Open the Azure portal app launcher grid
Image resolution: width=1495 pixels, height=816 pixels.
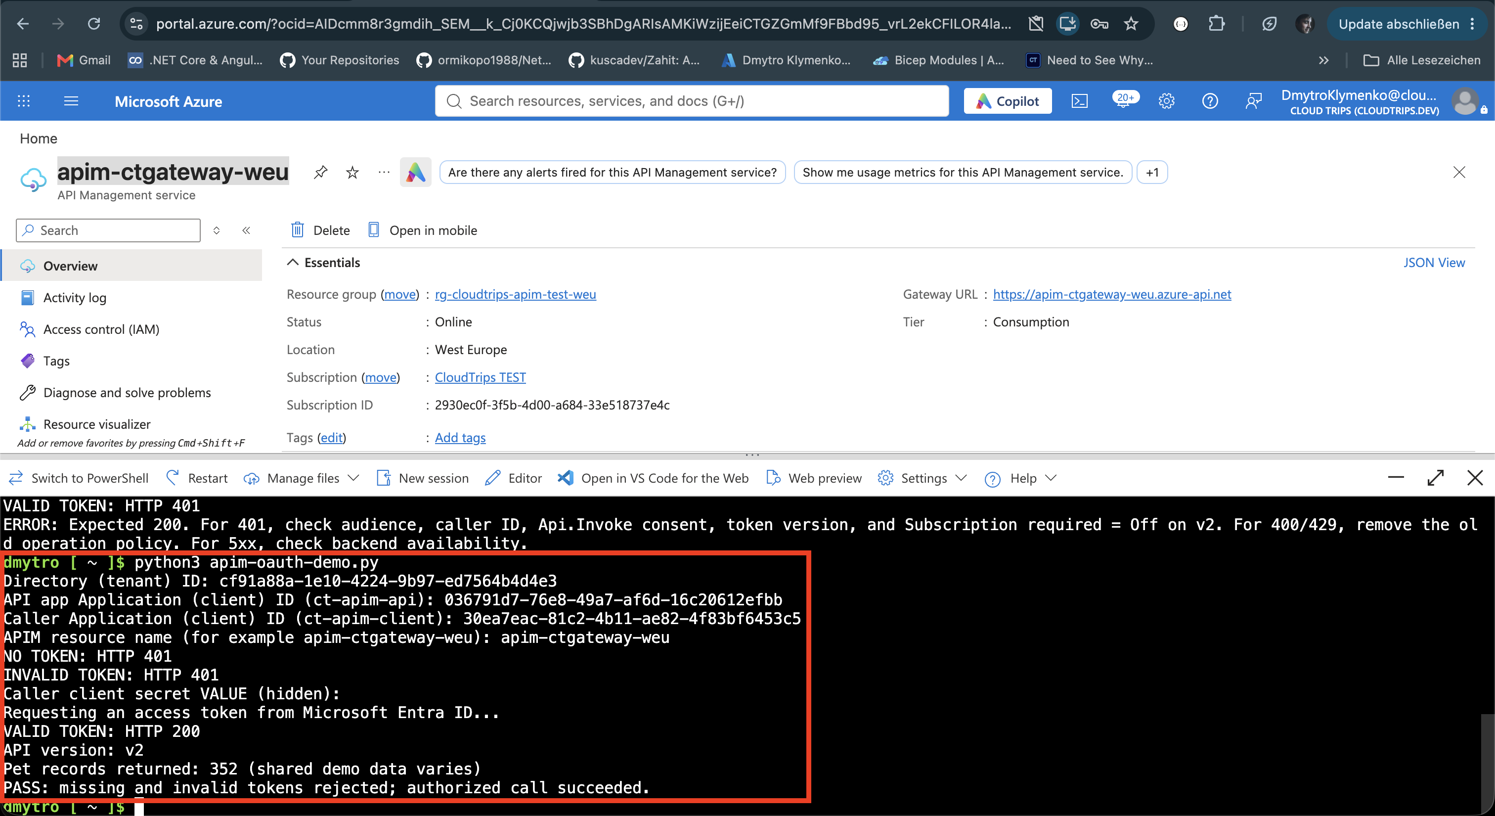[24, 101]
